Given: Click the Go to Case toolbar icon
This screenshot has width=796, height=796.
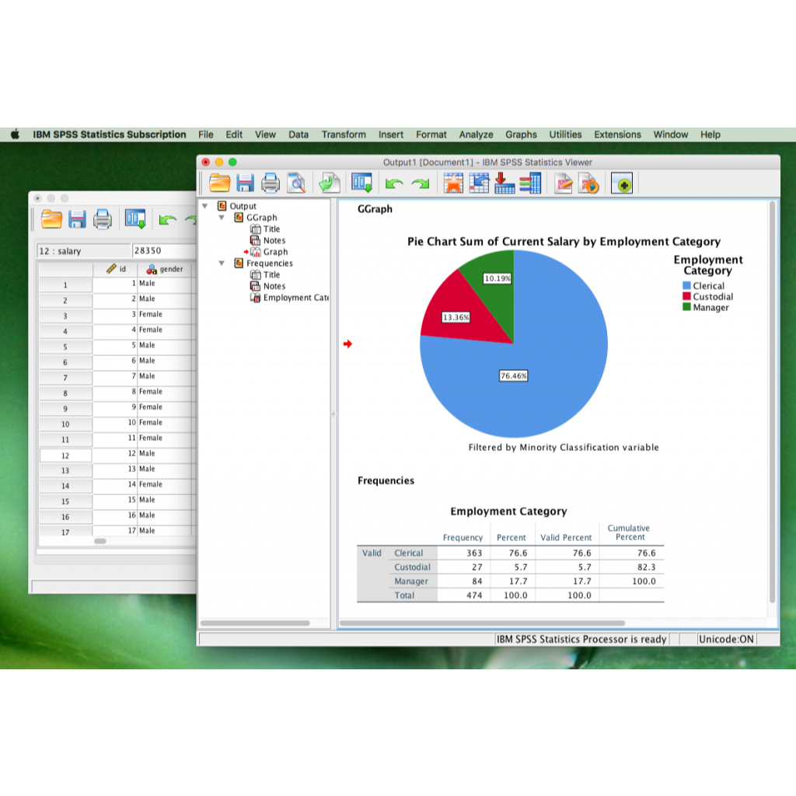Looking at the screenshot, I should [x=479, y=183].
